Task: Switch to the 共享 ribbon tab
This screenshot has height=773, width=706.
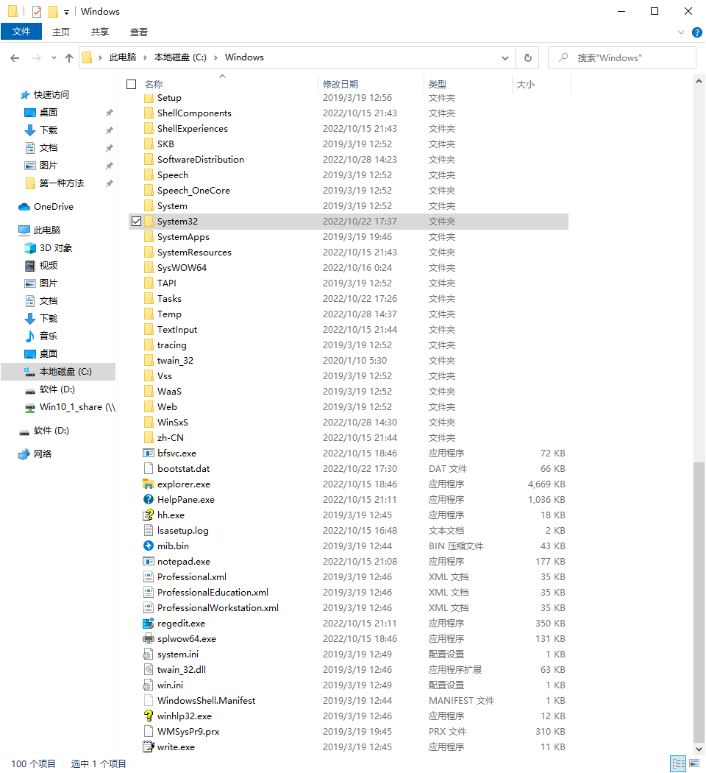Action: coord(100,32)
